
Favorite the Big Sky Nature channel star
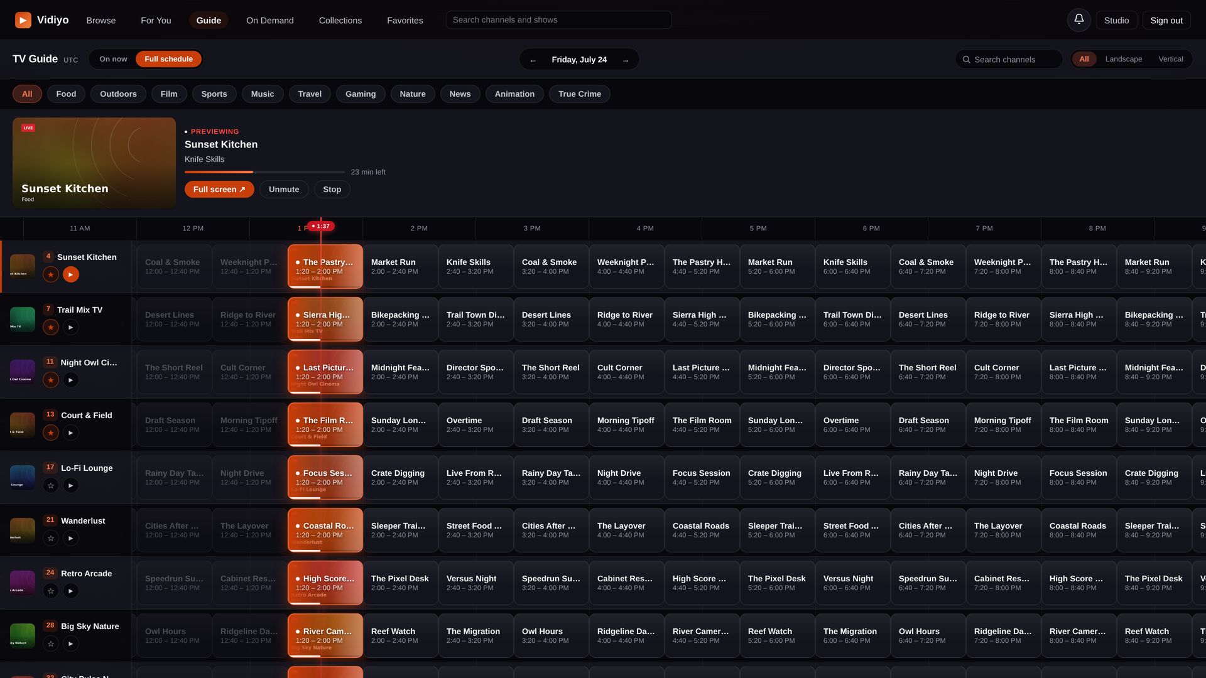pos(51,643)
